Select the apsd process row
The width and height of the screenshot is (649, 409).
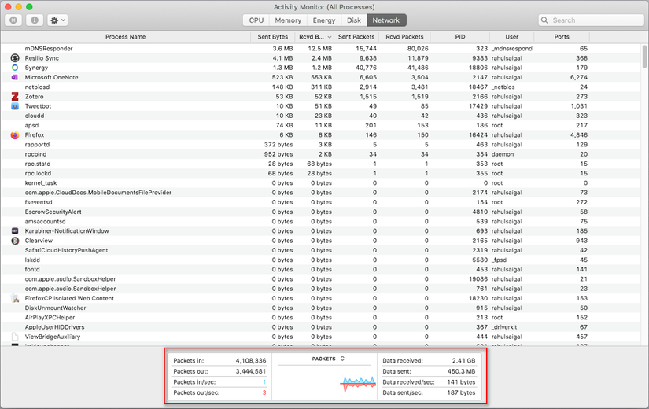[x=321, y=125]
